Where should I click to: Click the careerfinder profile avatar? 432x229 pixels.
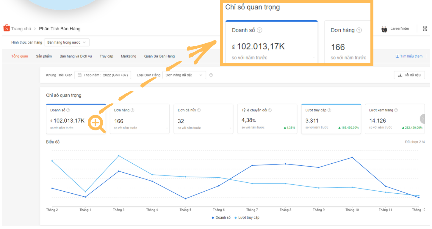click(x=384, y=29)
